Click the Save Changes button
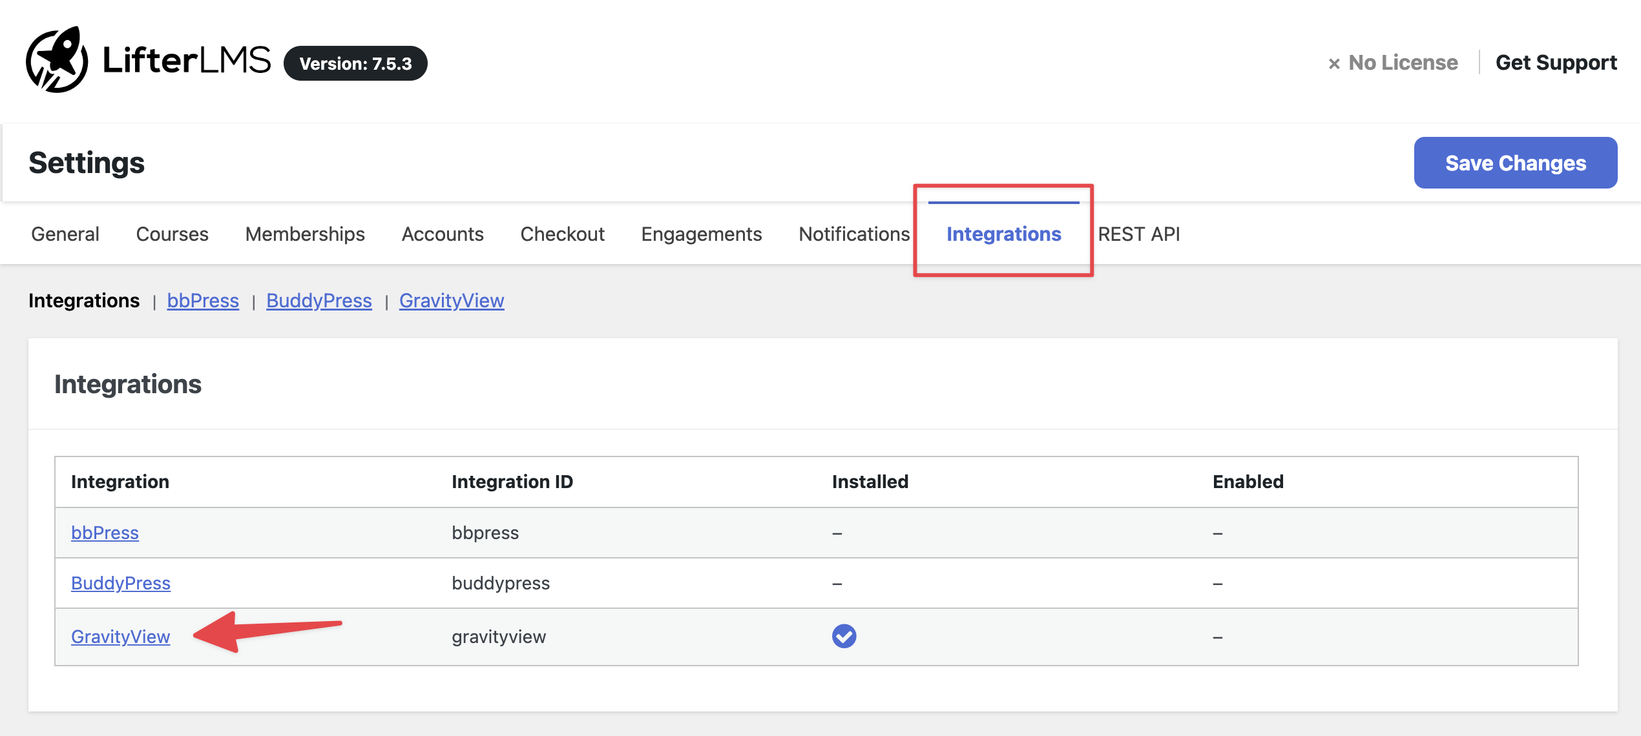Viewport: 1641px width, 736px height. (x=1516, y=163)
